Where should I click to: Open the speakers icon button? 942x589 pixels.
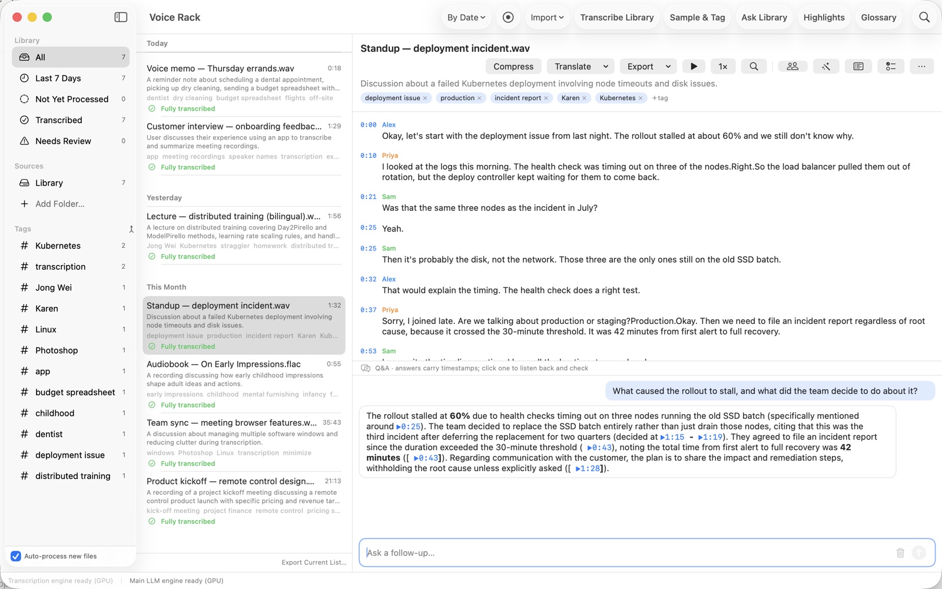(x=792, y=67)
